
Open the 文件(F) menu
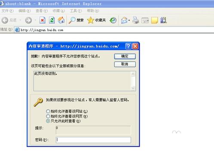7,11
